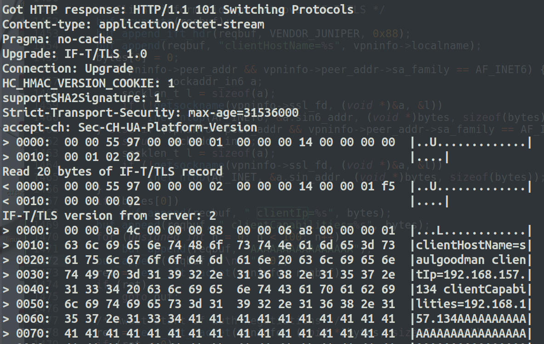
Task: Click the "Pragma: no-cache" line
Action: pyautogui.click(x=57, y=39)
